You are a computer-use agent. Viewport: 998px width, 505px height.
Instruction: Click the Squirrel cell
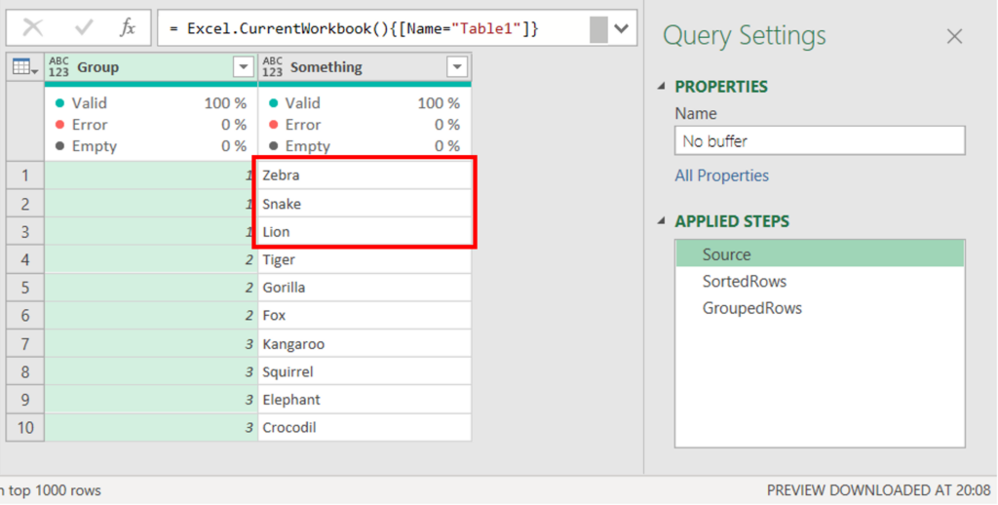(365, 371)
